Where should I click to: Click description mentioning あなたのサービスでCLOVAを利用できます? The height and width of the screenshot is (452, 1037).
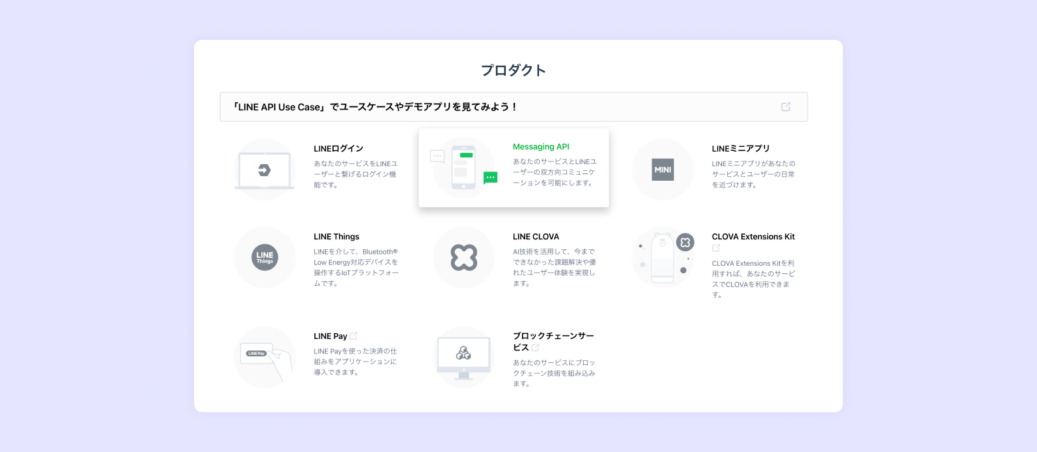point(754,279)
